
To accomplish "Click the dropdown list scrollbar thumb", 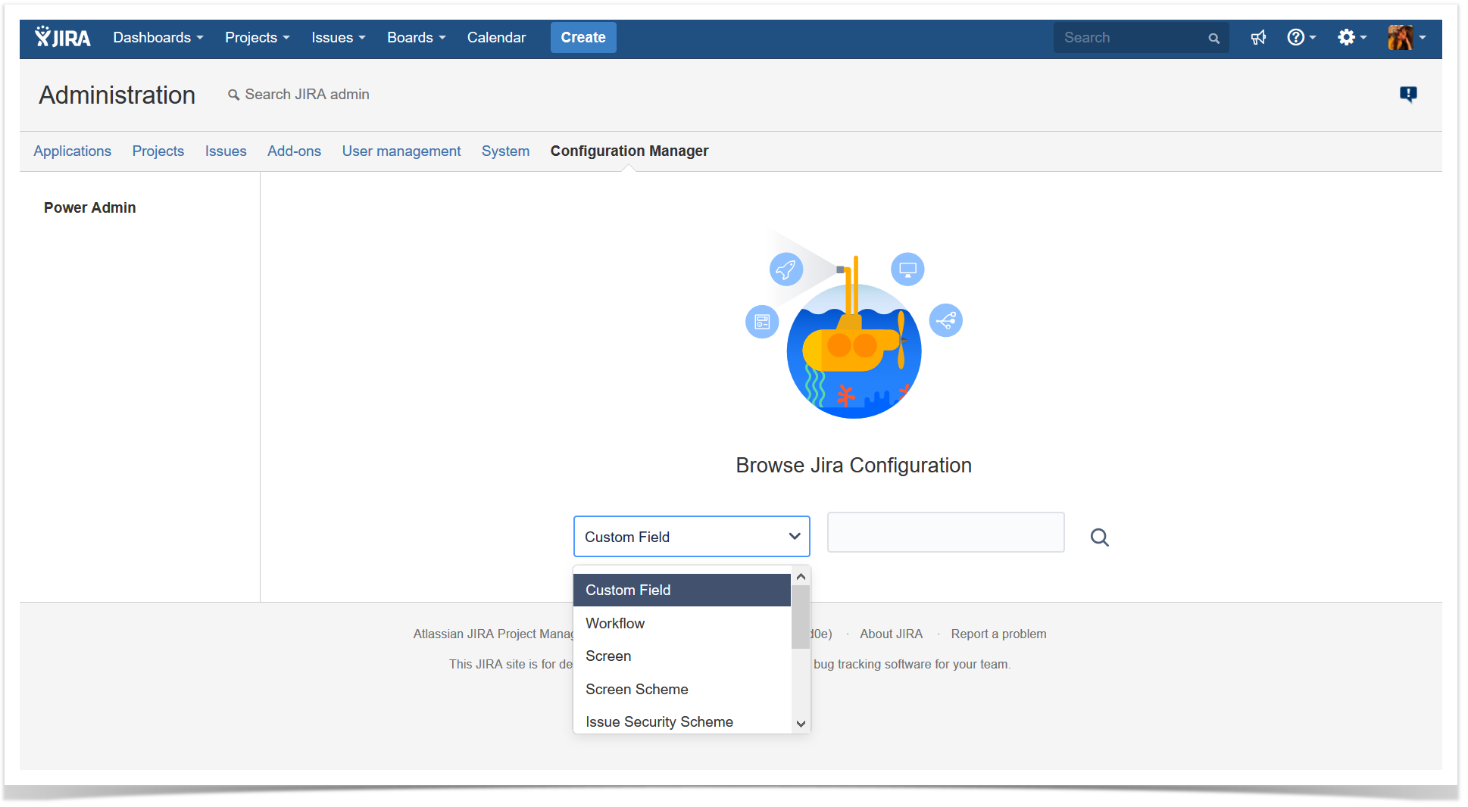I will tap(801, 617).
